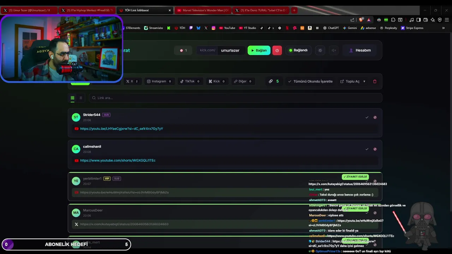Viewport: 452px width, 254px height.
Task: Toggle the muted speaker sound icon
Action: (333, 50)
